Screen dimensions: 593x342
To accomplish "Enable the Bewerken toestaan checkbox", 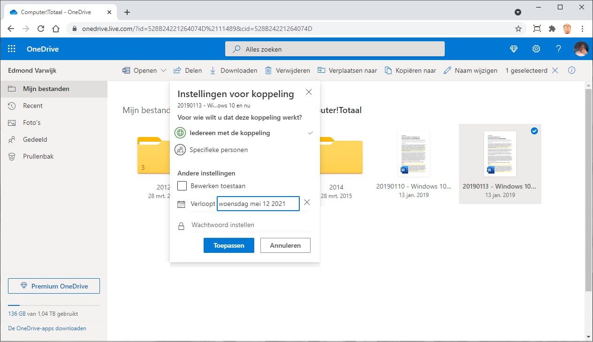I will tap(182, 186).
